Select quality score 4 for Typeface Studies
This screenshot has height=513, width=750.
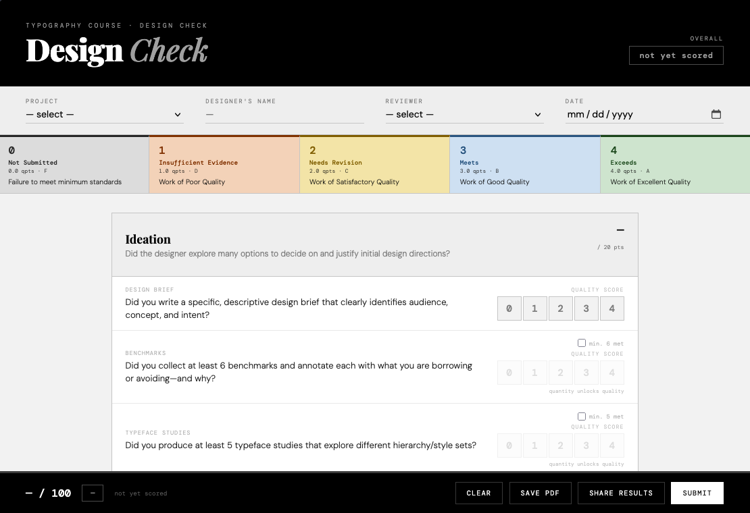(x=611, y=446)
